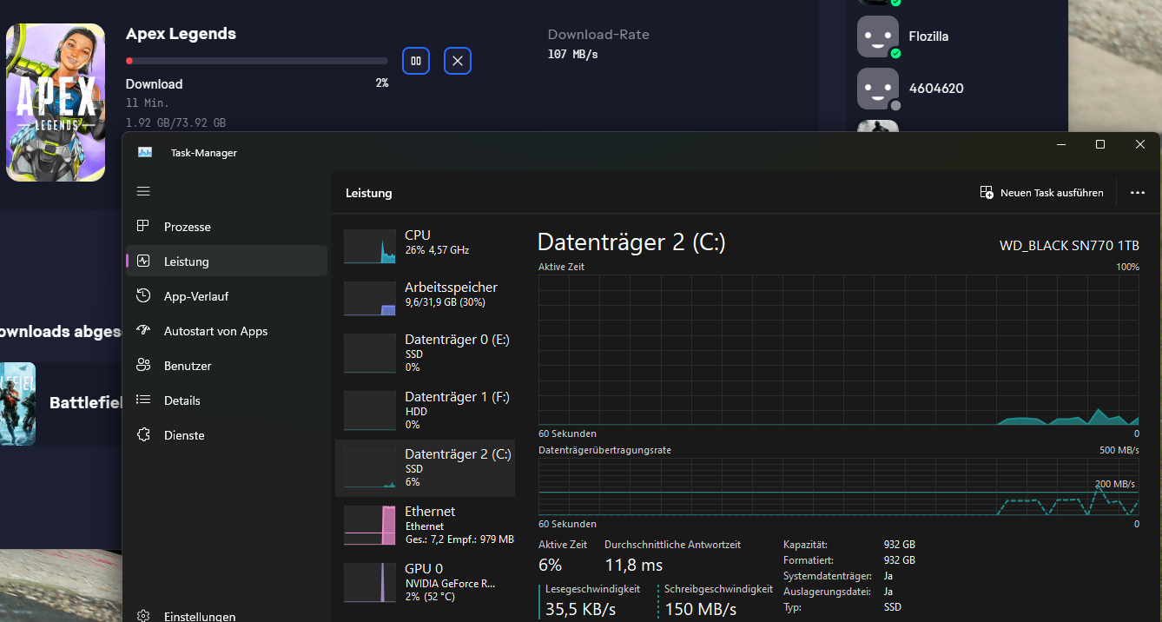Open the three-dot more options menu
This screenshot has width=1162, height=622.
1138,193
